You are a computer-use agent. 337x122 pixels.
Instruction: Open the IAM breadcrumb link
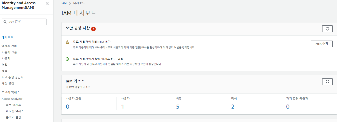click(x=64, y=3)
